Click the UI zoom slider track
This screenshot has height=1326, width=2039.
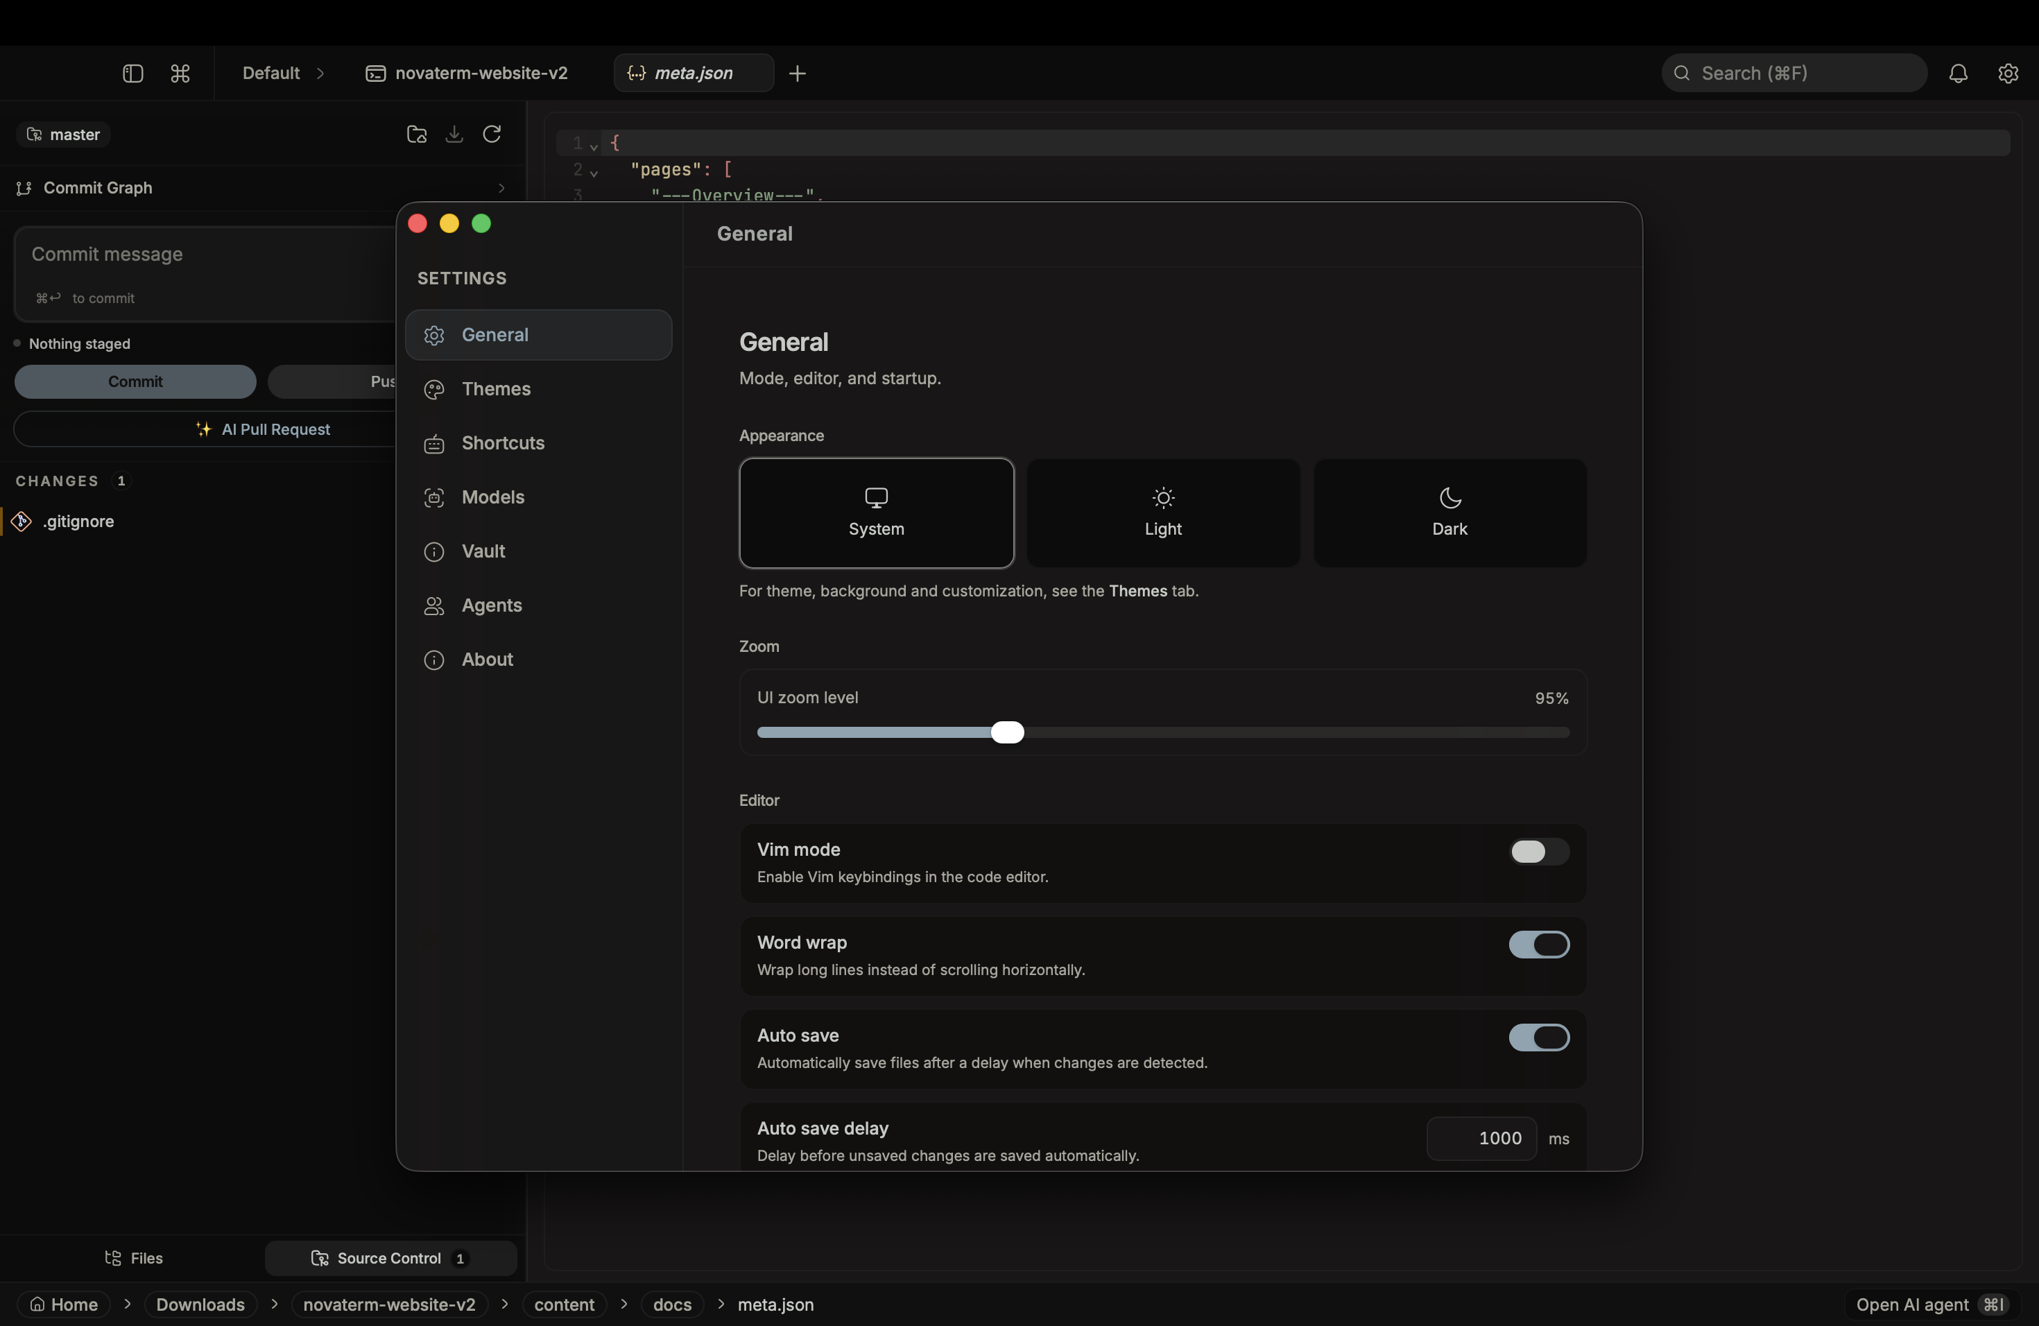[1162, 732]
